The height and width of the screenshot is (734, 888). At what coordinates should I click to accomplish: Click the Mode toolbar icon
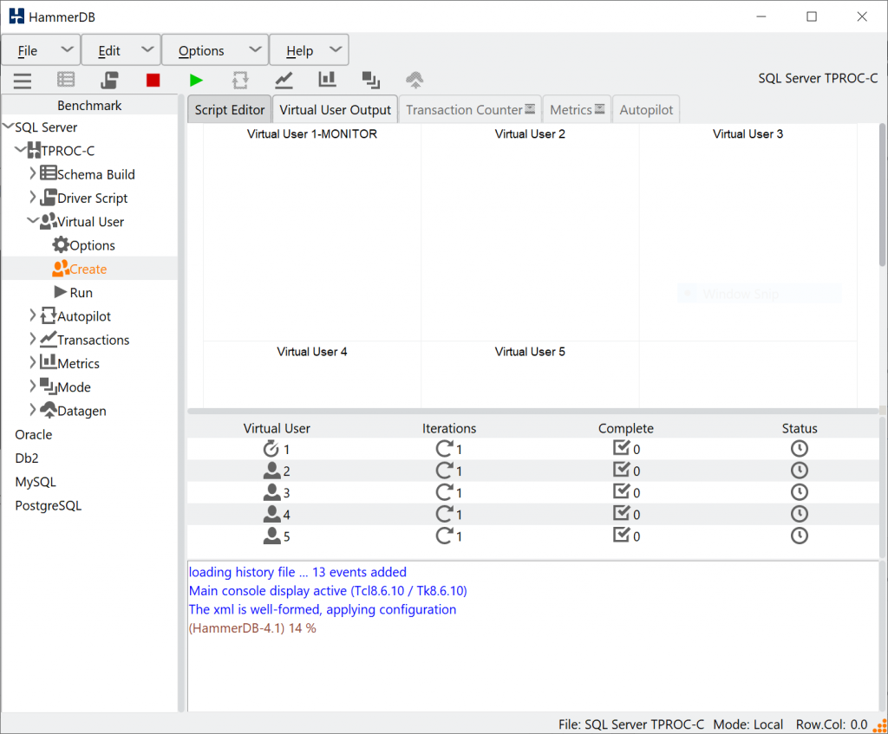tap(371, 81)
